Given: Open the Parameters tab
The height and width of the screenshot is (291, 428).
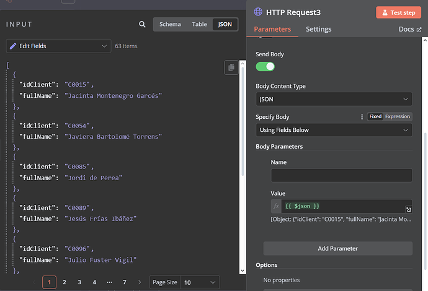Looking at the screenshot, I should click(x=272, y=29).
